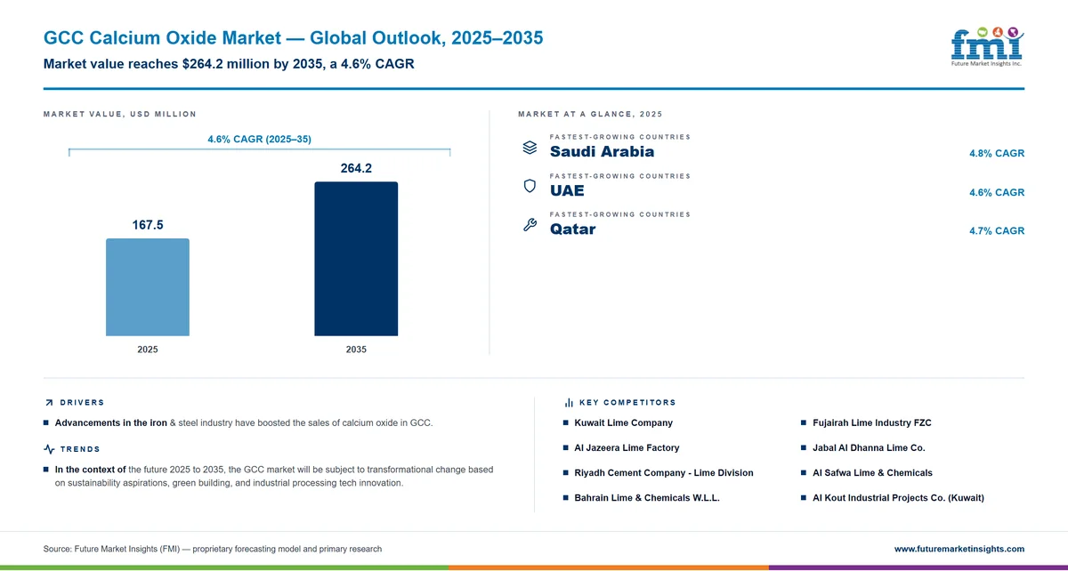This screenshot has width=1068, height=571.
Task: Click the Market at a Glance, 2025 heading
Action: point(590,115)
